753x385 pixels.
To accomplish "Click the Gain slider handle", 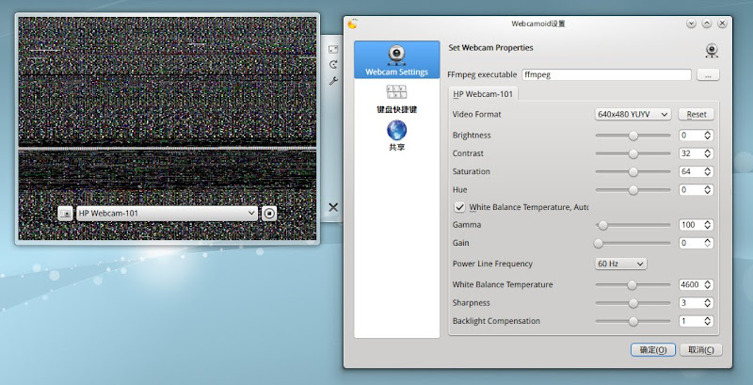I will click(599, 244).
